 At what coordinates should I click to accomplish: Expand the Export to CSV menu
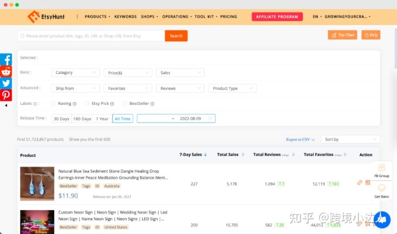301,140
